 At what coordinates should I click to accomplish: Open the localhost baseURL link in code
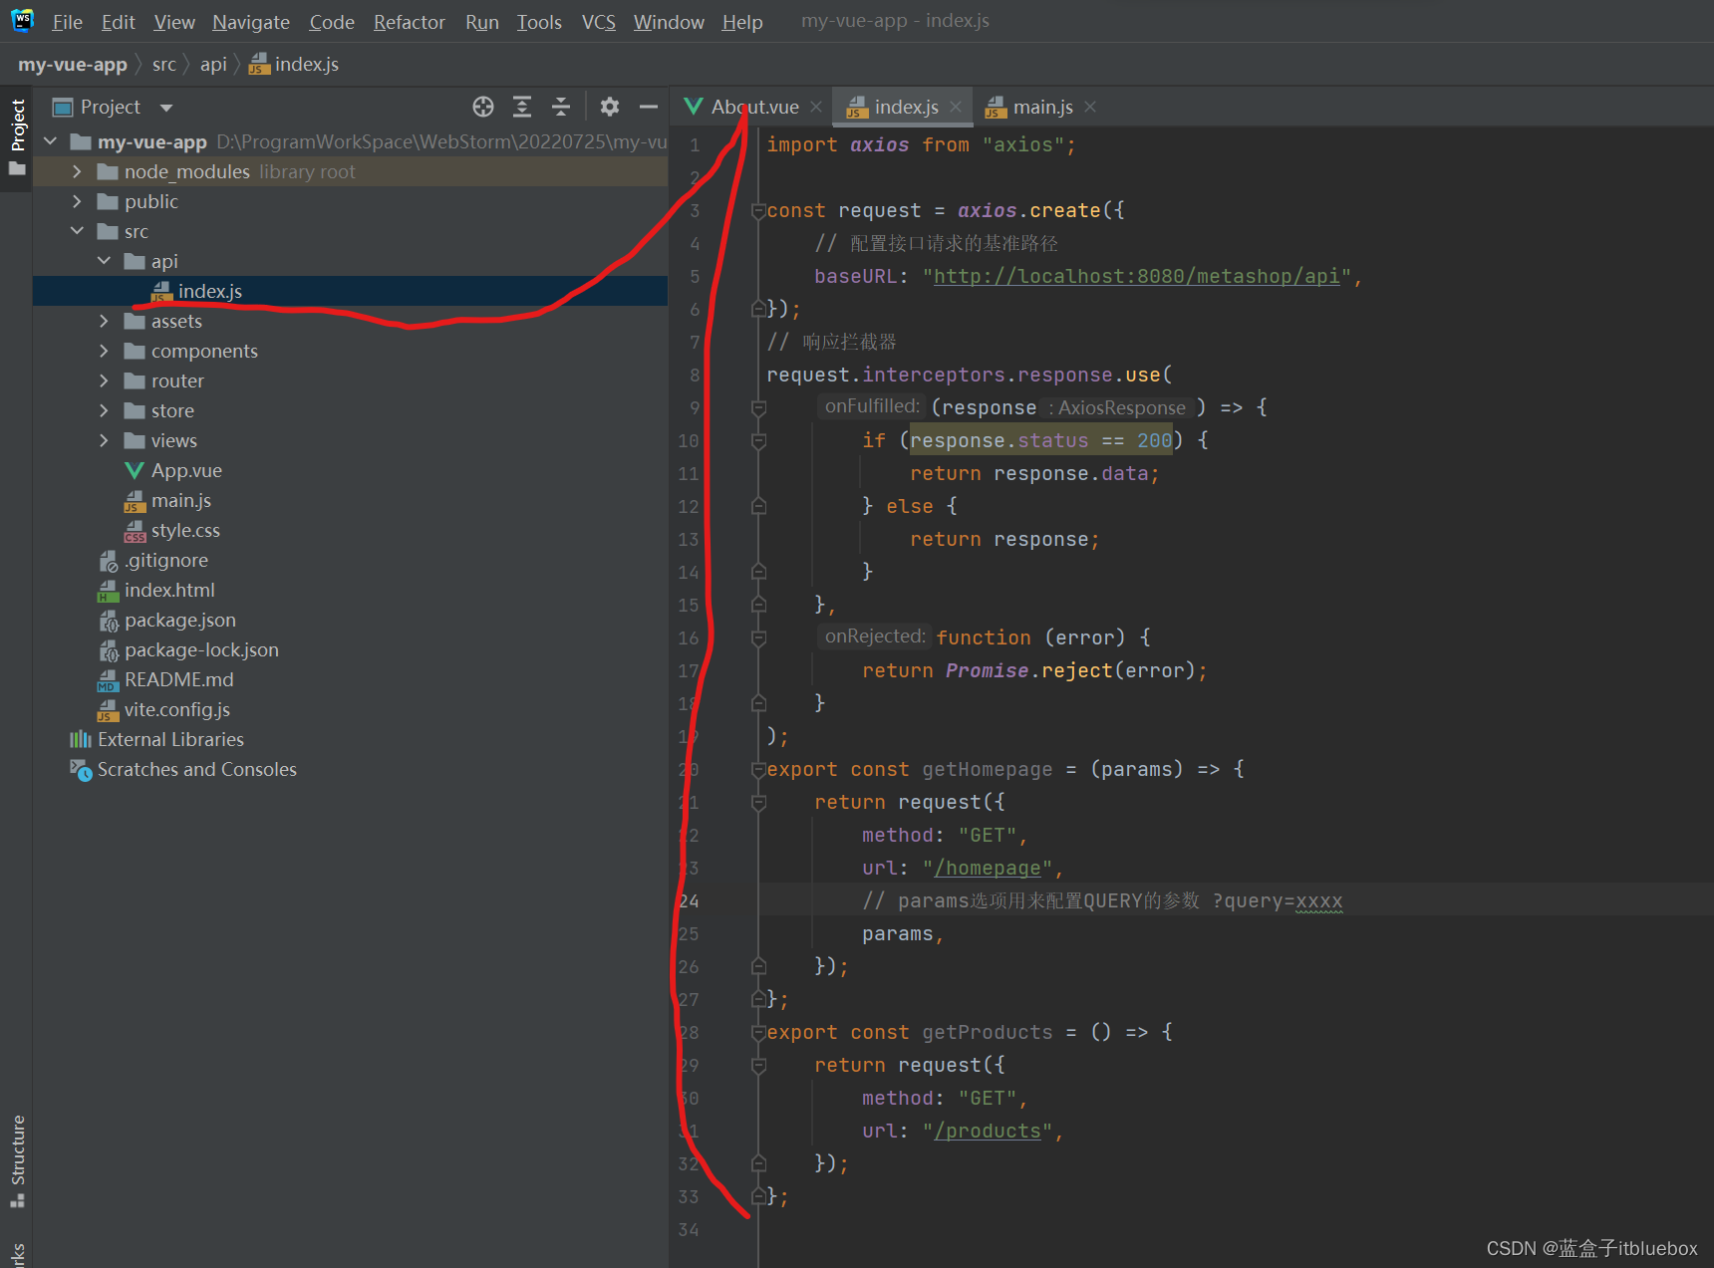click(1137, 276)
